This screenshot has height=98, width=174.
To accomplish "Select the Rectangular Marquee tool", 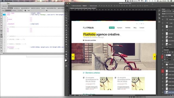I will (x=66, y=13).
